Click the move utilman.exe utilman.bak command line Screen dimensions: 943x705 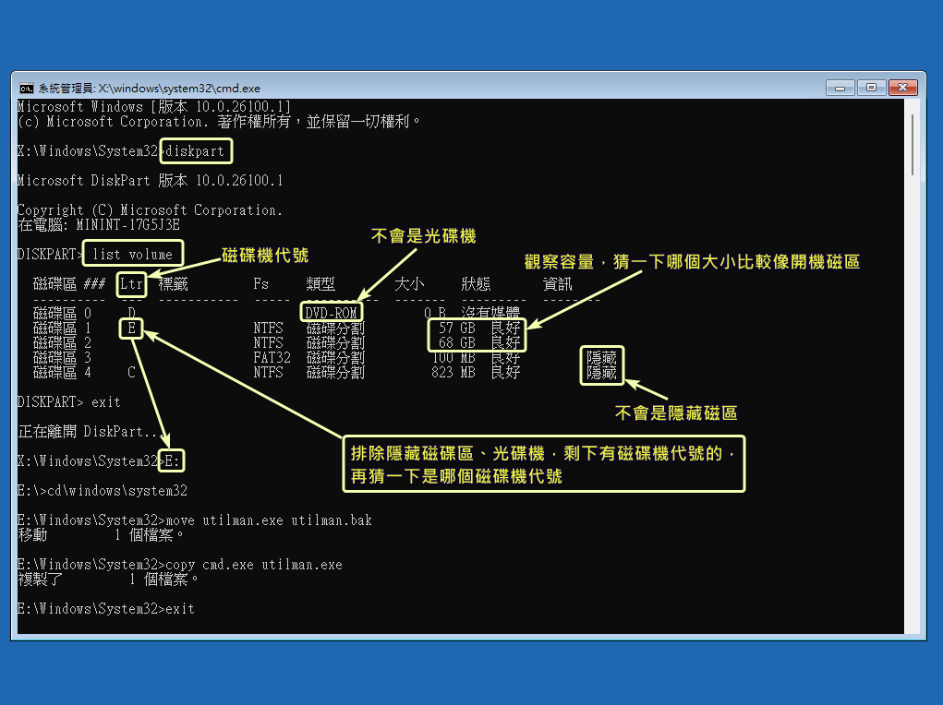(x=268, y=520)
